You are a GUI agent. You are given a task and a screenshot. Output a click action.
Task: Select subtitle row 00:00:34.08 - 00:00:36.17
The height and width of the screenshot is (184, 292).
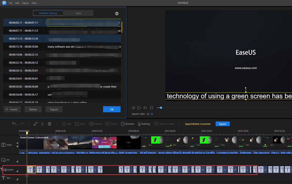point(62,95)
